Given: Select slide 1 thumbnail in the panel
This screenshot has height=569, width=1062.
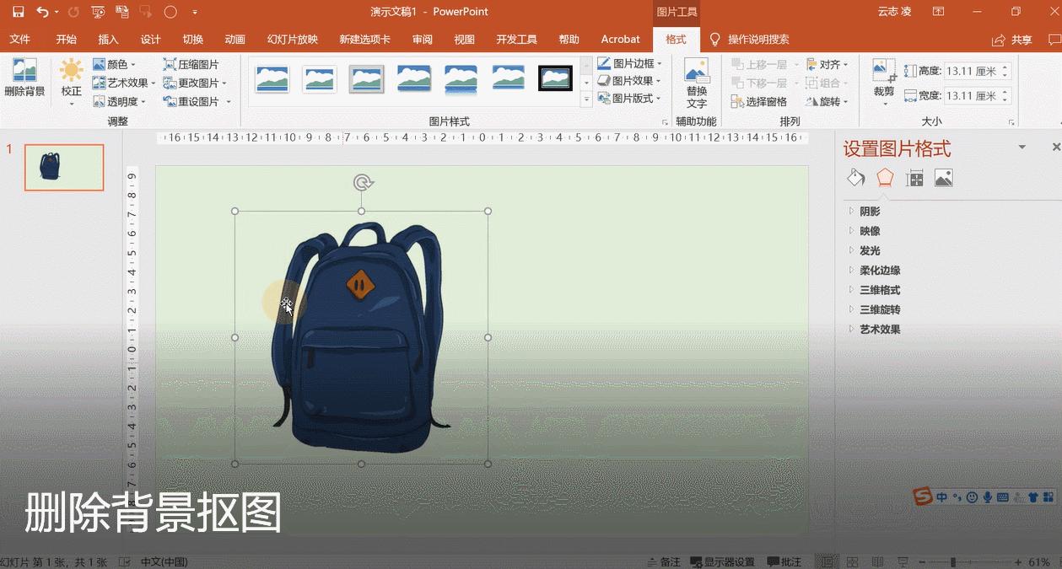Looking at the screenshot, I should coord(63,167).
